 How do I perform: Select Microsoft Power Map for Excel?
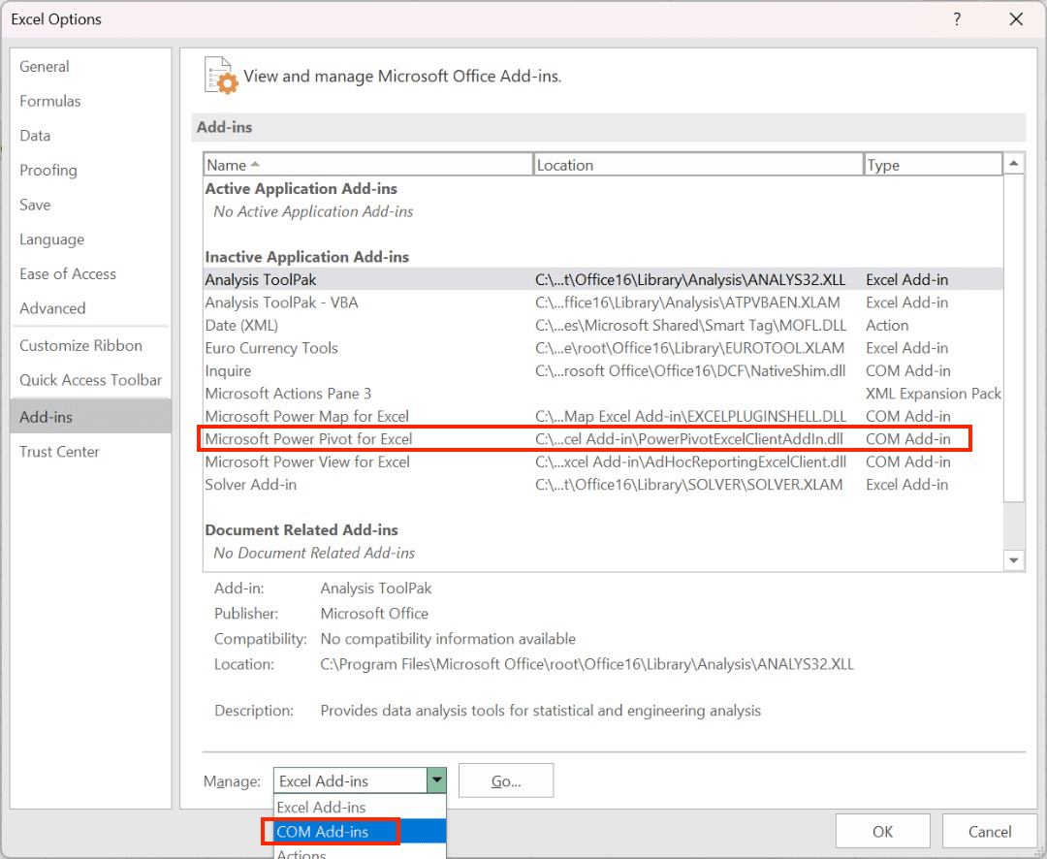(x=603, y=416)
